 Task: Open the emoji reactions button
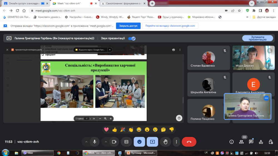[x=139, y=142]
